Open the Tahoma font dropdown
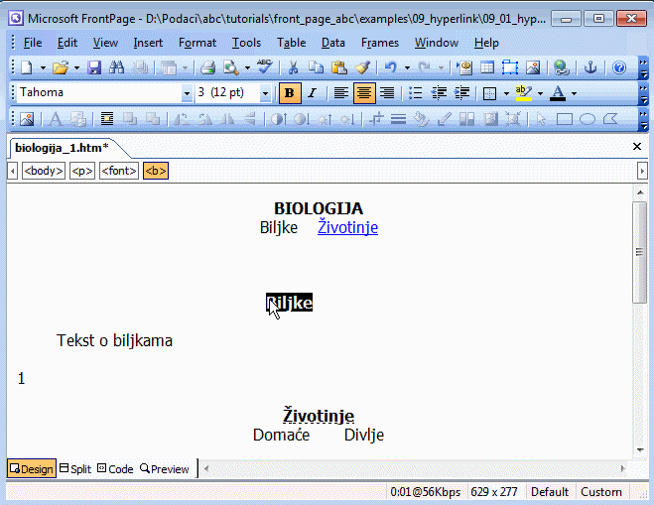The height and width of the screenshot is (505, 654). click(x=187, y=93)
